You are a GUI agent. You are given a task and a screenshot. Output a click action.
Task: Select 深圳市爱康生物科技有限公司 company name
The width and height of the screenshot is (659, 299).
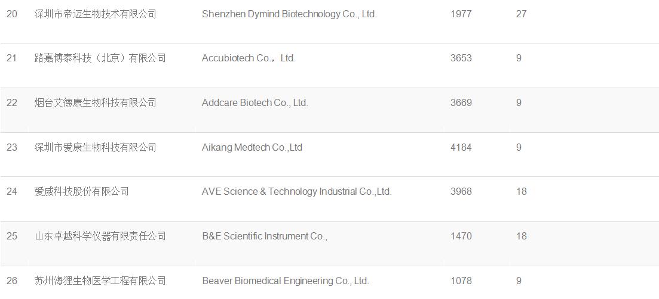pos(96,147)
